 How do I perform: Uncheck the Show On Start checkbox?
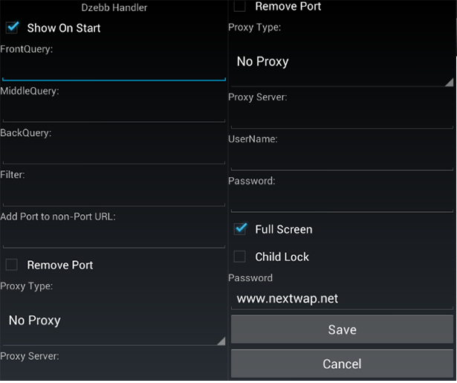12,28
